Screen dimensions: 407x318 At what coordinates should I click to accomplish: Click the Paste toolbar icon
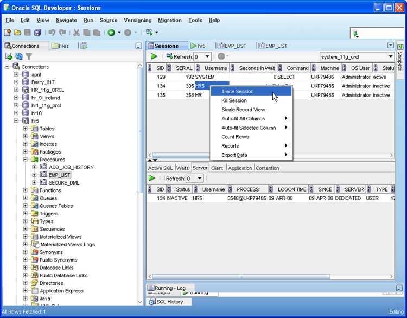tap(97, 33)
